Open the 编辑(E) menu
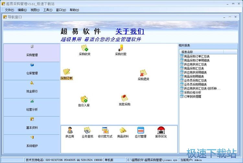This screenshot has width=243, height=163. click(22, 10)
